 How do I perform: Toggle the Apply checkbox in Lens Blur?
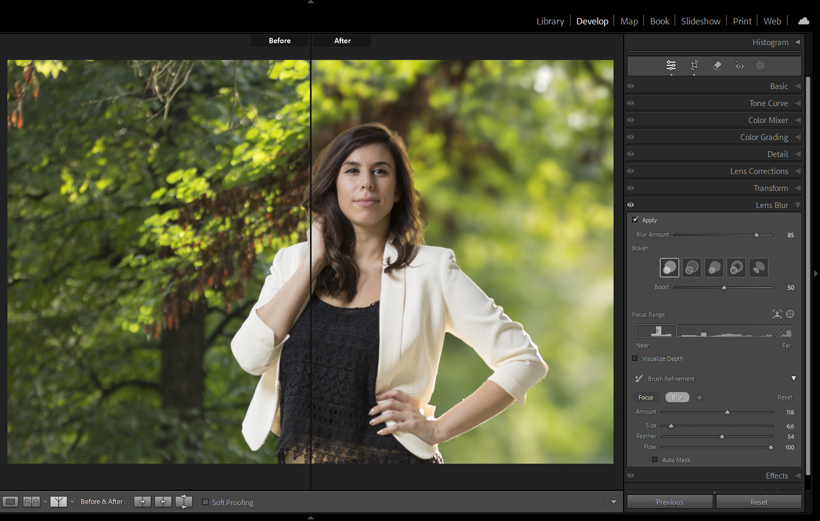(635, 219)
